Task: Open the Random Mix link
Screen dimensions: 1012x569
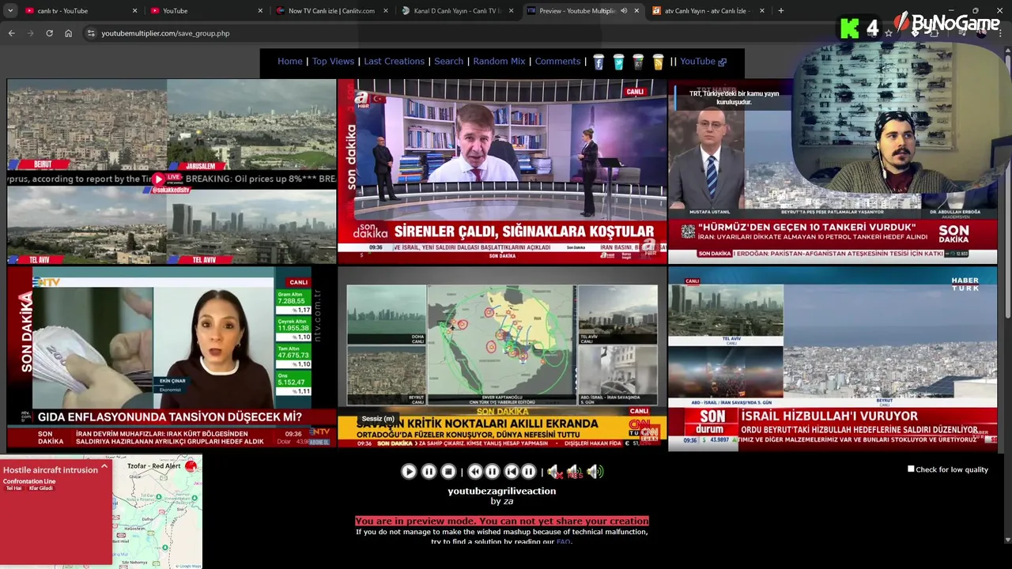Action: (499, 61)
